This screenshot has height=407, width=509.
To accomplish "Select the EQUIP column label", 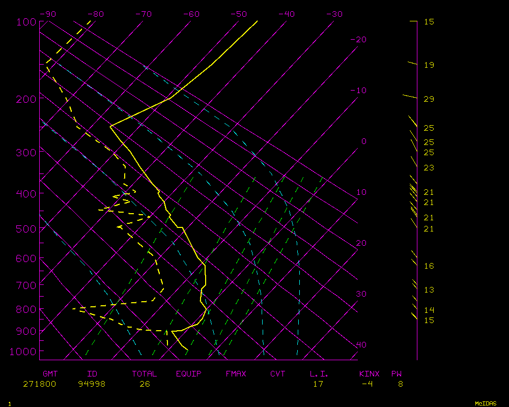I will pyautogui.click(x=189, y=374).
